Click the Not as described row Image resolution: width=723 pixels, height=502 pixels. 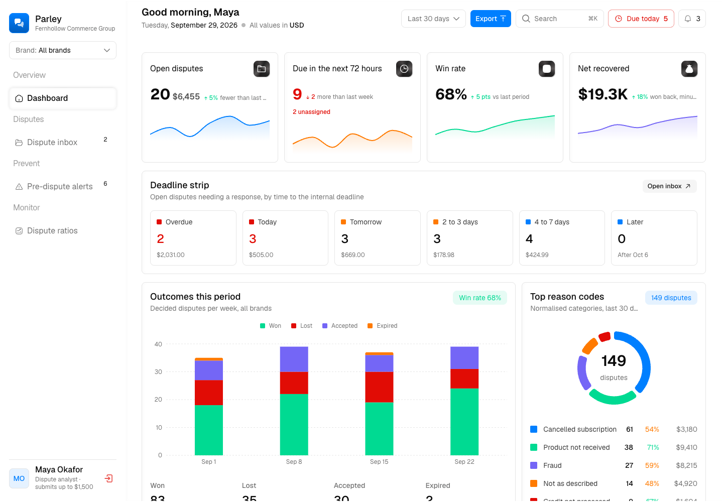click(x=614, y=483)
